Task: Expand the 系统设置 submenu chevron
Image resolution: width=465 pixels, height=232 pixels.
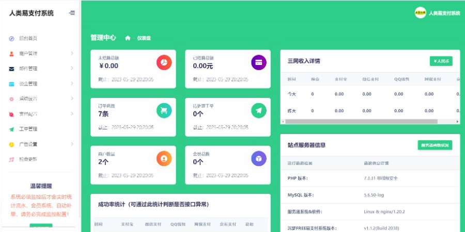Action: [x=72, y=98]
